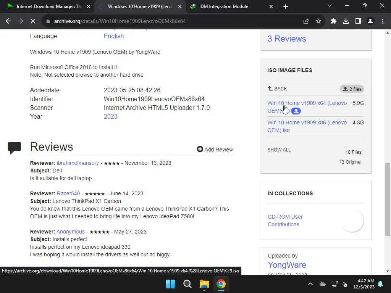Open the notifications bell icon

[x=381, y=284]
